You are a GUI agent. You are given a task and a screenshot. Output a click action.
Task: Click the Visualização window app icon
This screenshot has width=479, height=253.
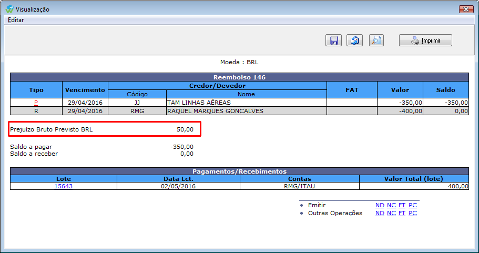point(9,9)
